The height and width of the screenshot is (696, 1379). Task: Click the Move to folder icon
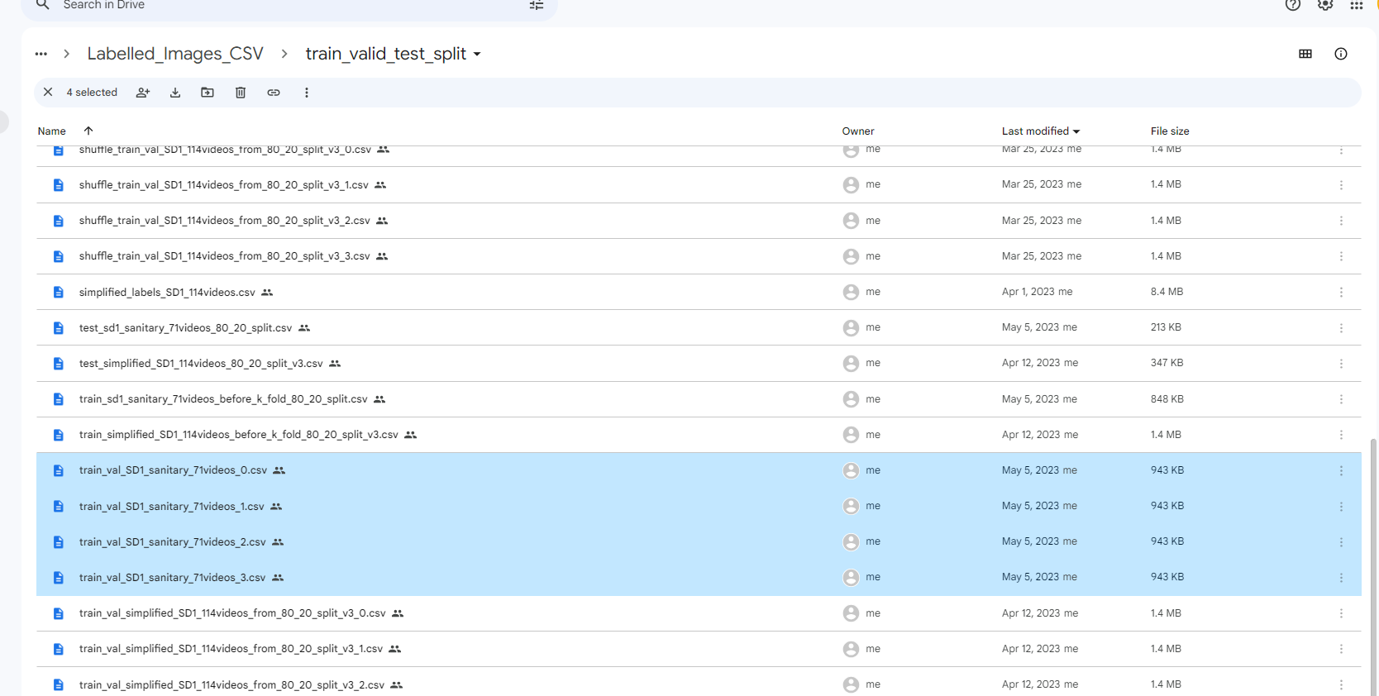point(208,93)
